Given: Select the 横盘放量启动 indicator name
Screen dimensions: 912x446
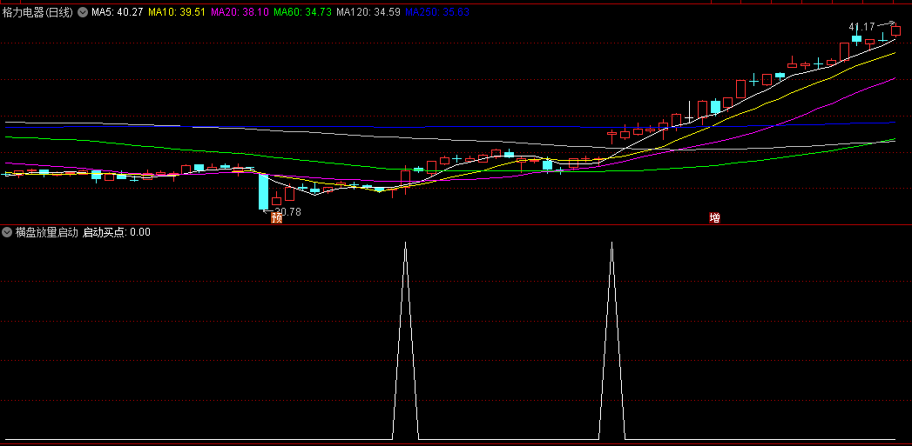Looking at the screenshot, I should (46, 232).
